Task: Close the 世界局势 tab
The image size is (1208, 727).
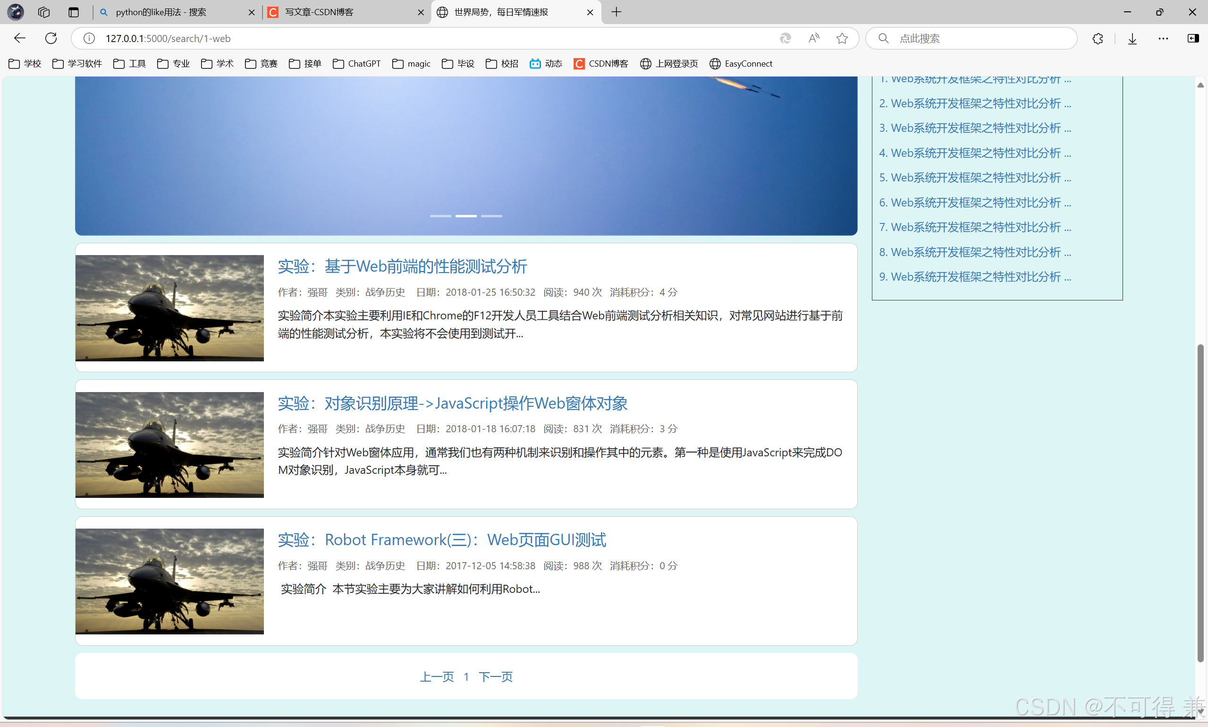Action: 590,12
